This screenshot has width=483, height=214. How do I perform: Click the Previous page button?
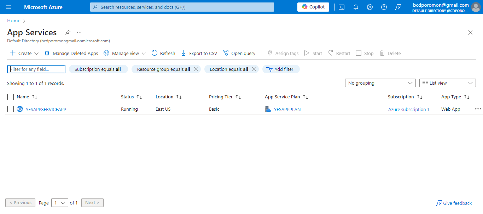pyautogui.click(x=21, y=203)
